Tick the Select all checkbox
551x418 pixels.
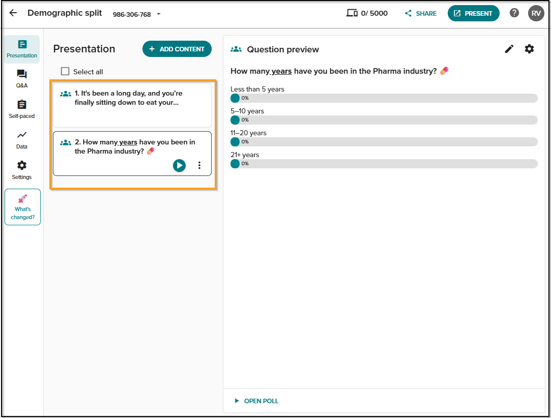[65, 71]
